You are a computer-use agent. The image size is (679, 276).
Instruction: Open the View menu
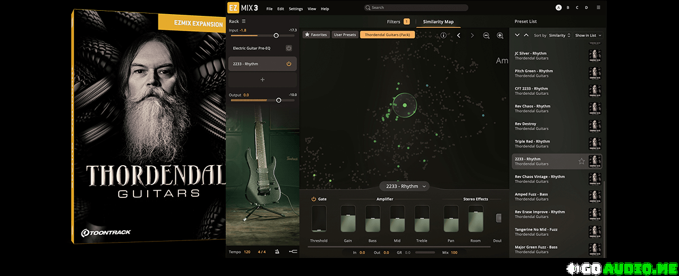pos(312,8)
